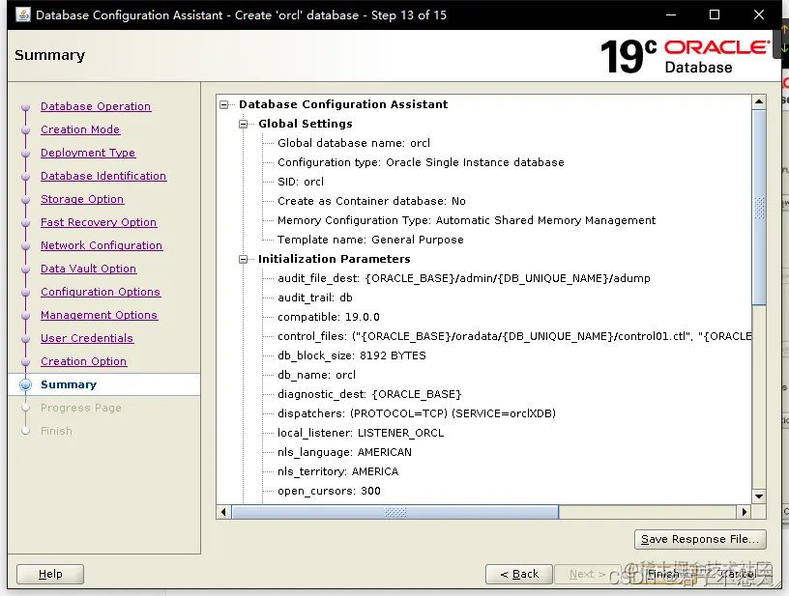The image size is (789, 596).
Task: Select the diagnostic_dest parameter row
Action: pos(369,394)
